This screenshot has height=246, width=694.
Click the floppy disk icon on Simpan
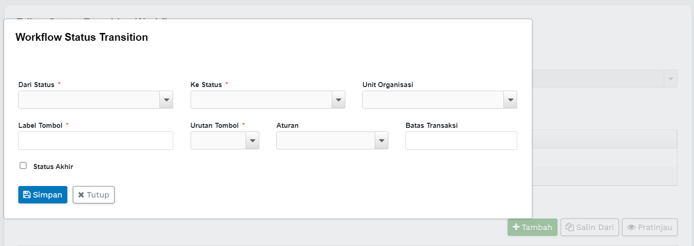(x=27, y=195)
